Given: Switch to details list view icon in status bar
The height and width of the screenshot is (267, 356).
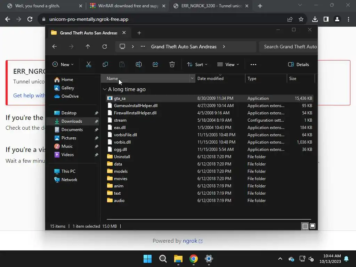Looking at the screenshot, I should pos(305,226).
